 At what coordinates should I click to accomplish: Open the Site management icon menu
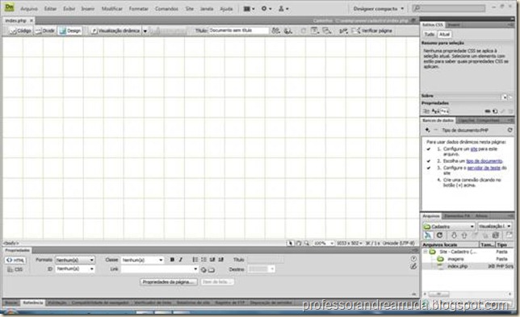click(283, 9)
